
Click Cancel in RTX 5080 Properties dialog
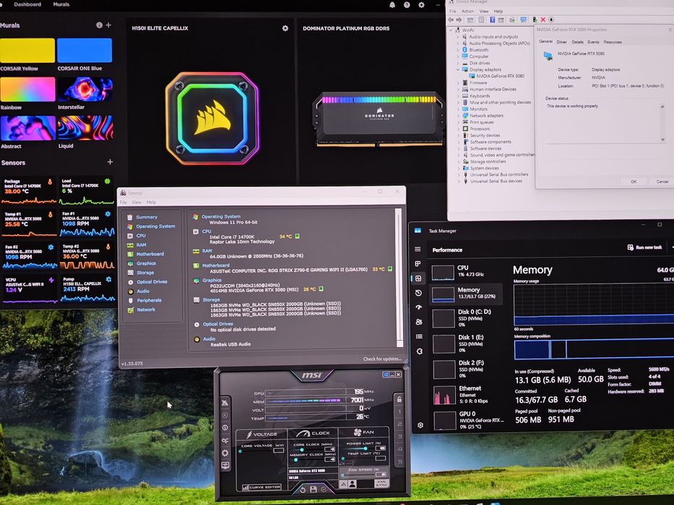click(x=662, y=182)
